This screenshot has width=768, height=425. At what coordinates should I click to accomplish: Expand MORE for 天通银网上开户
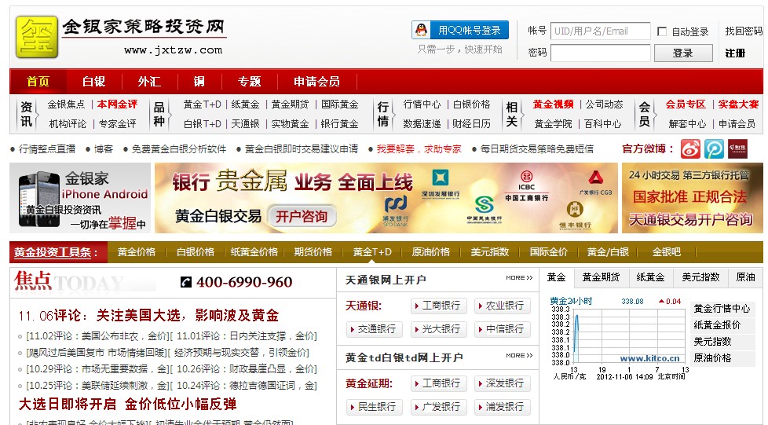point(519,278)
